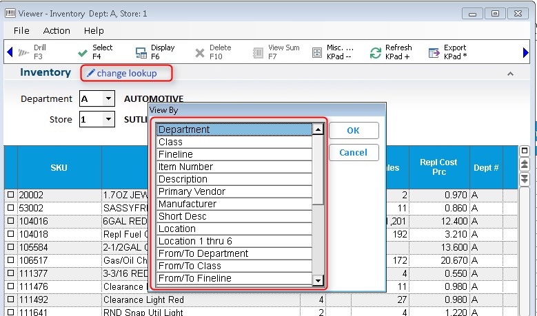Collapse the Inventory panel chevron
This screenshot has height=316, width=537.
(x=510, y=74)
